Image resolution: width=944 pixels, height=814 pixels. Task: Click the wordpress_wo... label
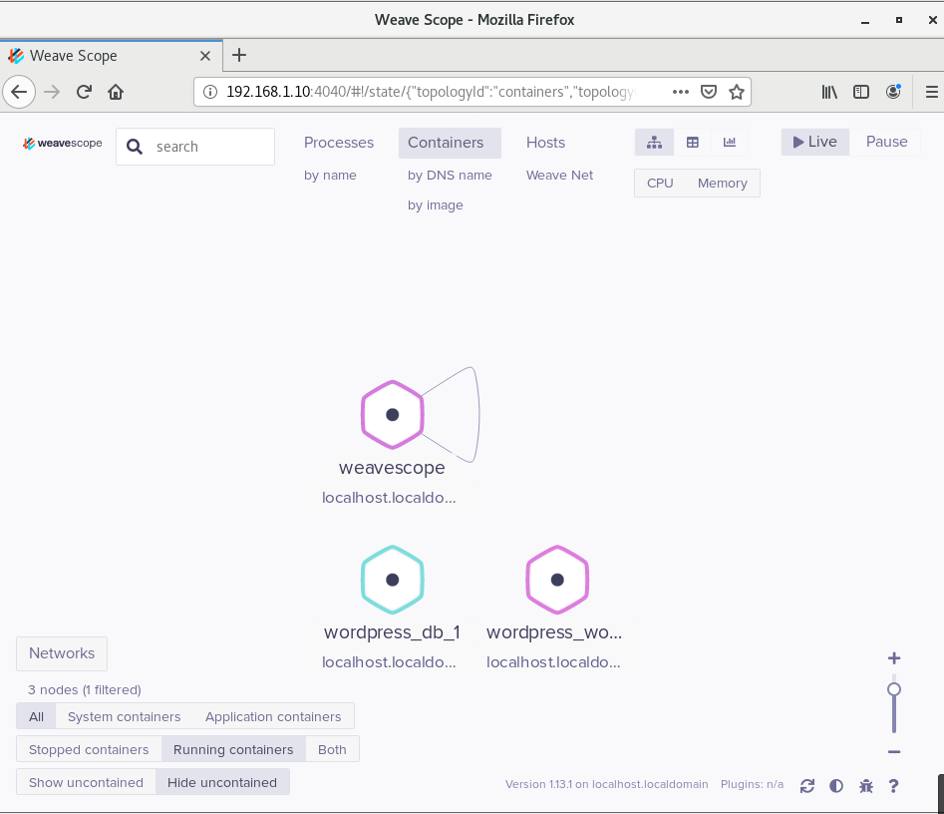click(x=554, y=632)
